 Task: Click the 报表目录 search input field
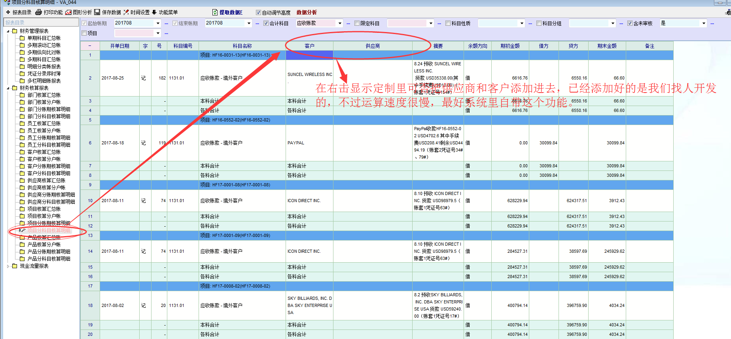[x=41, y=23]
